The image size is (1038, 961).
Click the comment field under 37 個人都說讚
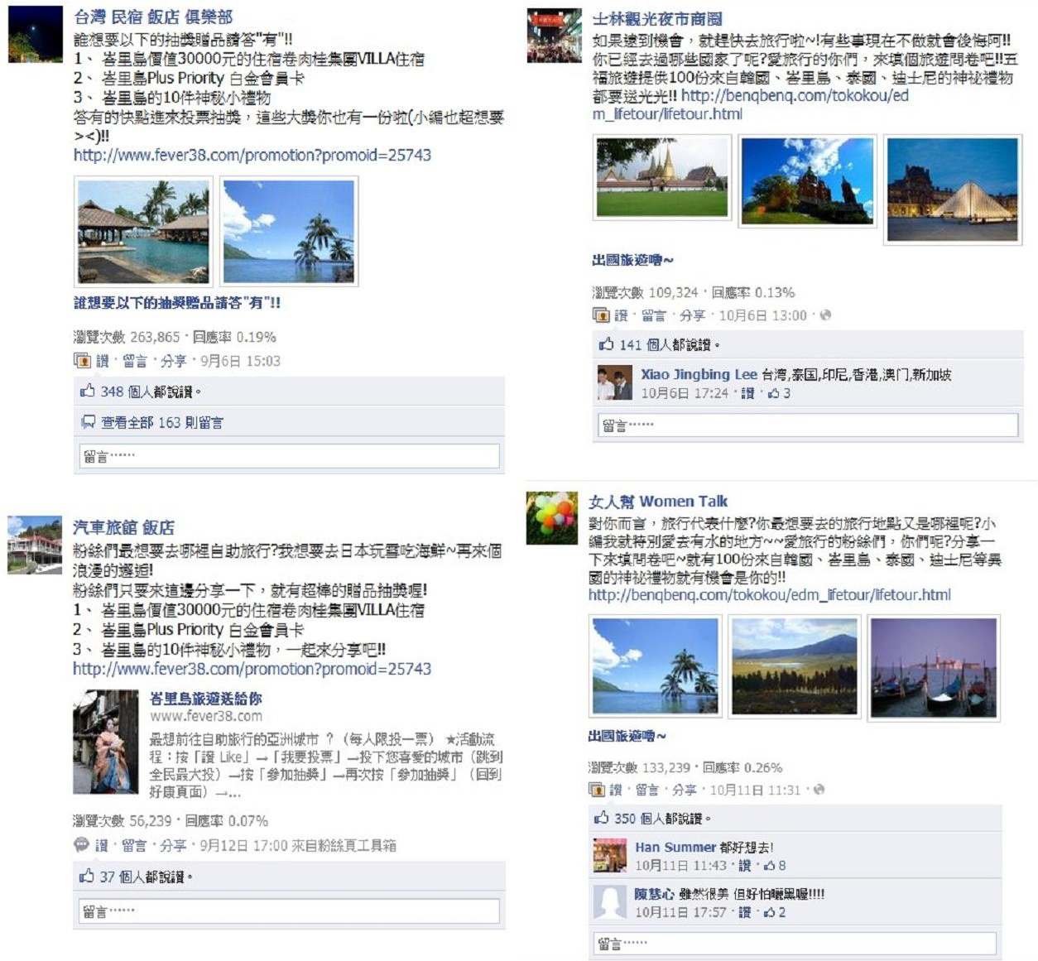tap(290, 911)
